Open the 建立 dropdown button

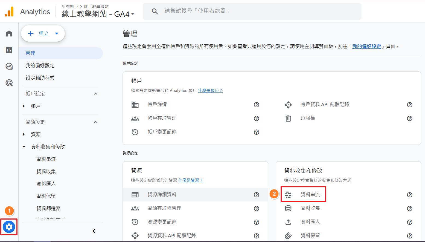tap(43, 33)
